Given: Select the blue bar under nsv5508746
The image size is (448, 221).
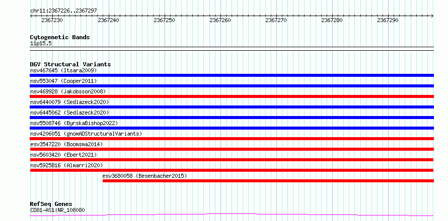Looking at the screenshot, I should point(232,128).
